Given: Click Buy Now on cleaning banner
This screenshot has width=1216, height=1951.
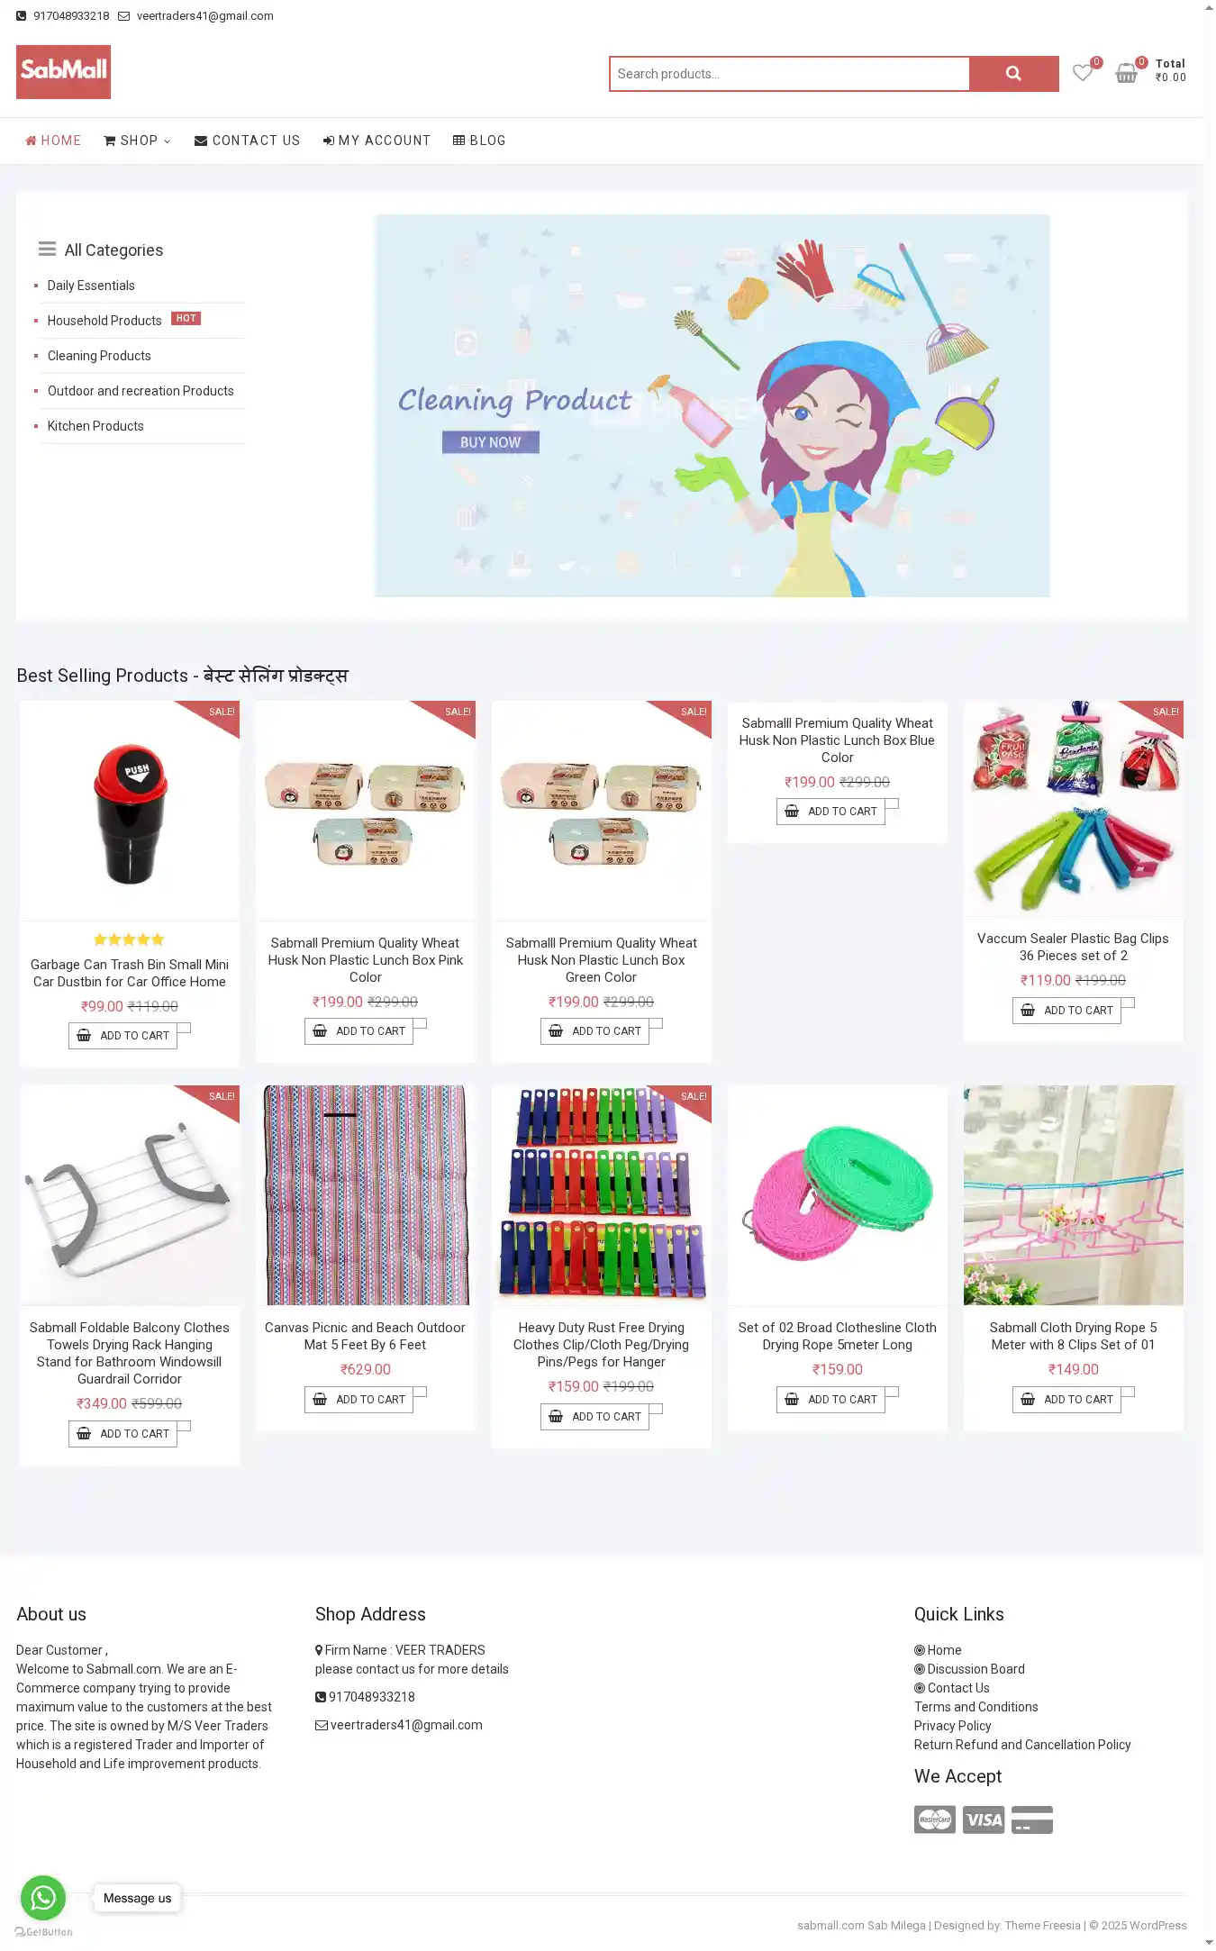Looking at the screenshot, I should (x=490, y=442).
